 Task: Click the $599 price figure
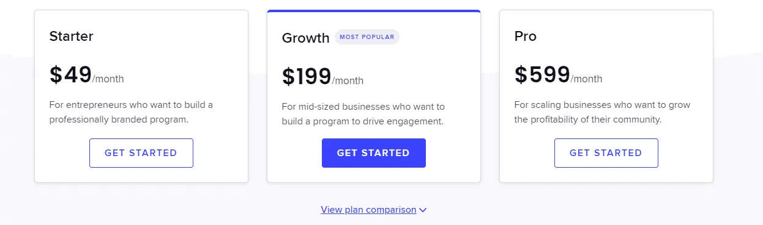pos(542,74)
